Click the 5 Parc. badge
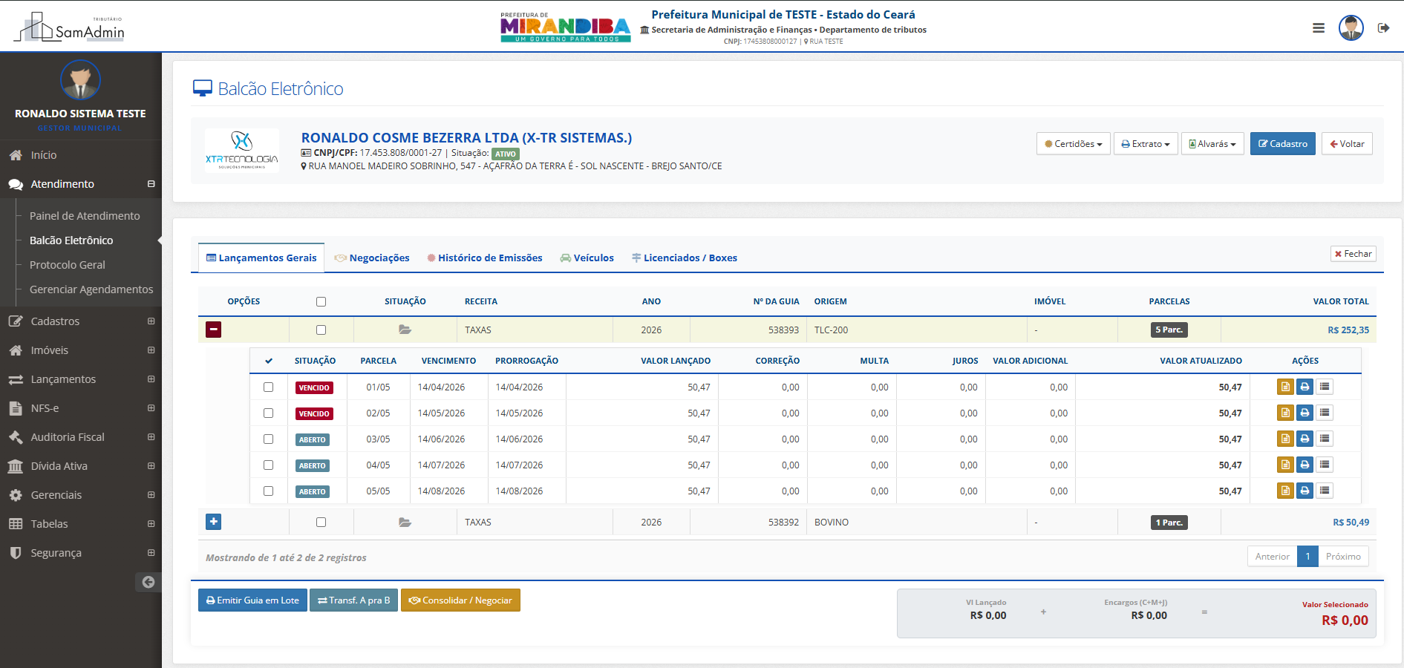The height and width of the screenshot is (668, 1404). click(1169, 330)
